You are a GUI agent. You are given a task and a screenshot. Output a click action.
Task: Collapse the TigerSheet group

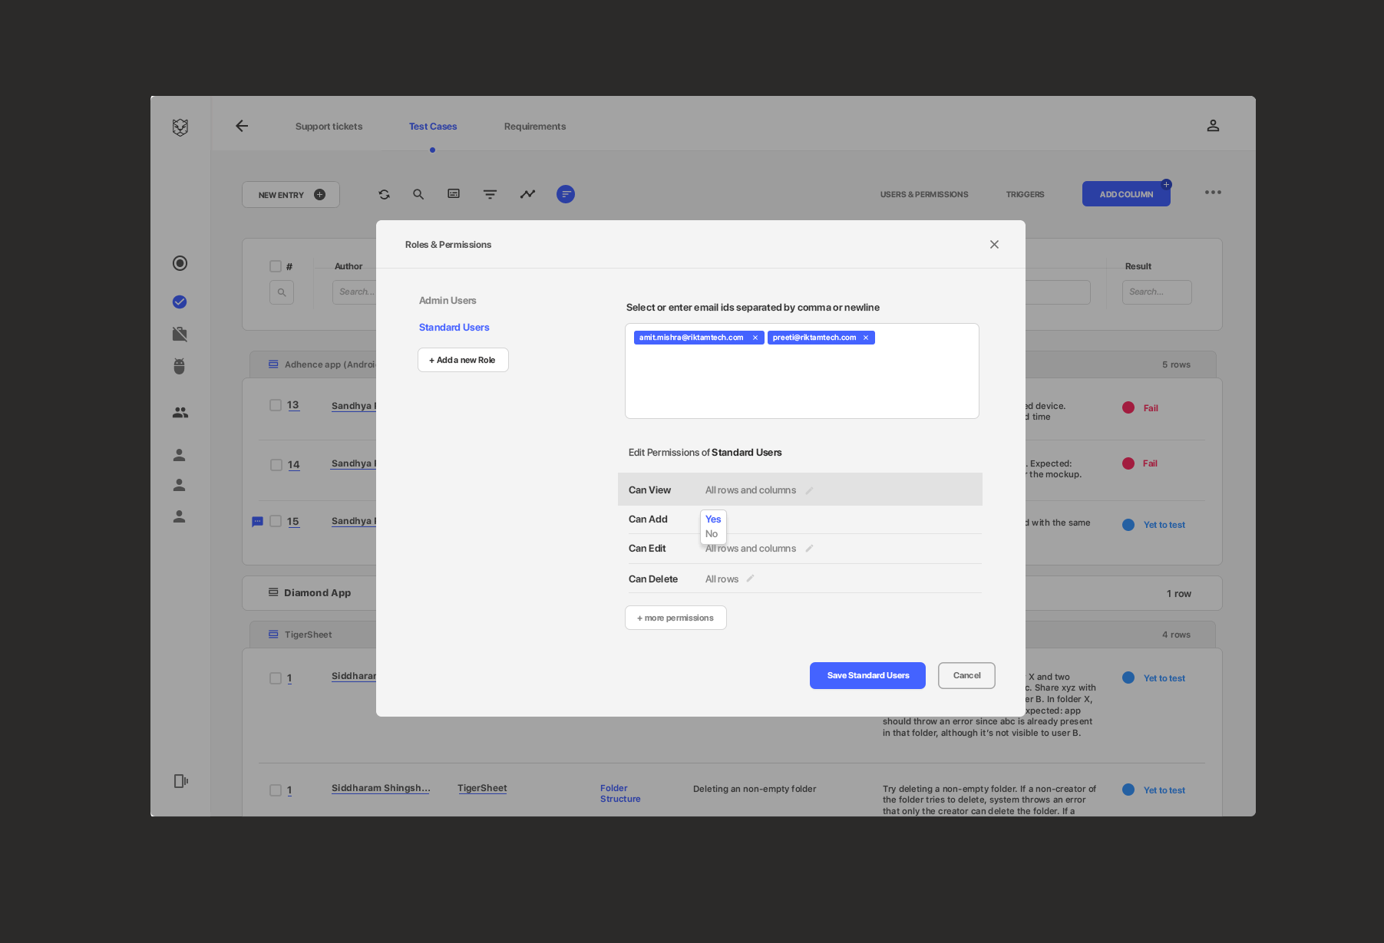click(273, 635)
